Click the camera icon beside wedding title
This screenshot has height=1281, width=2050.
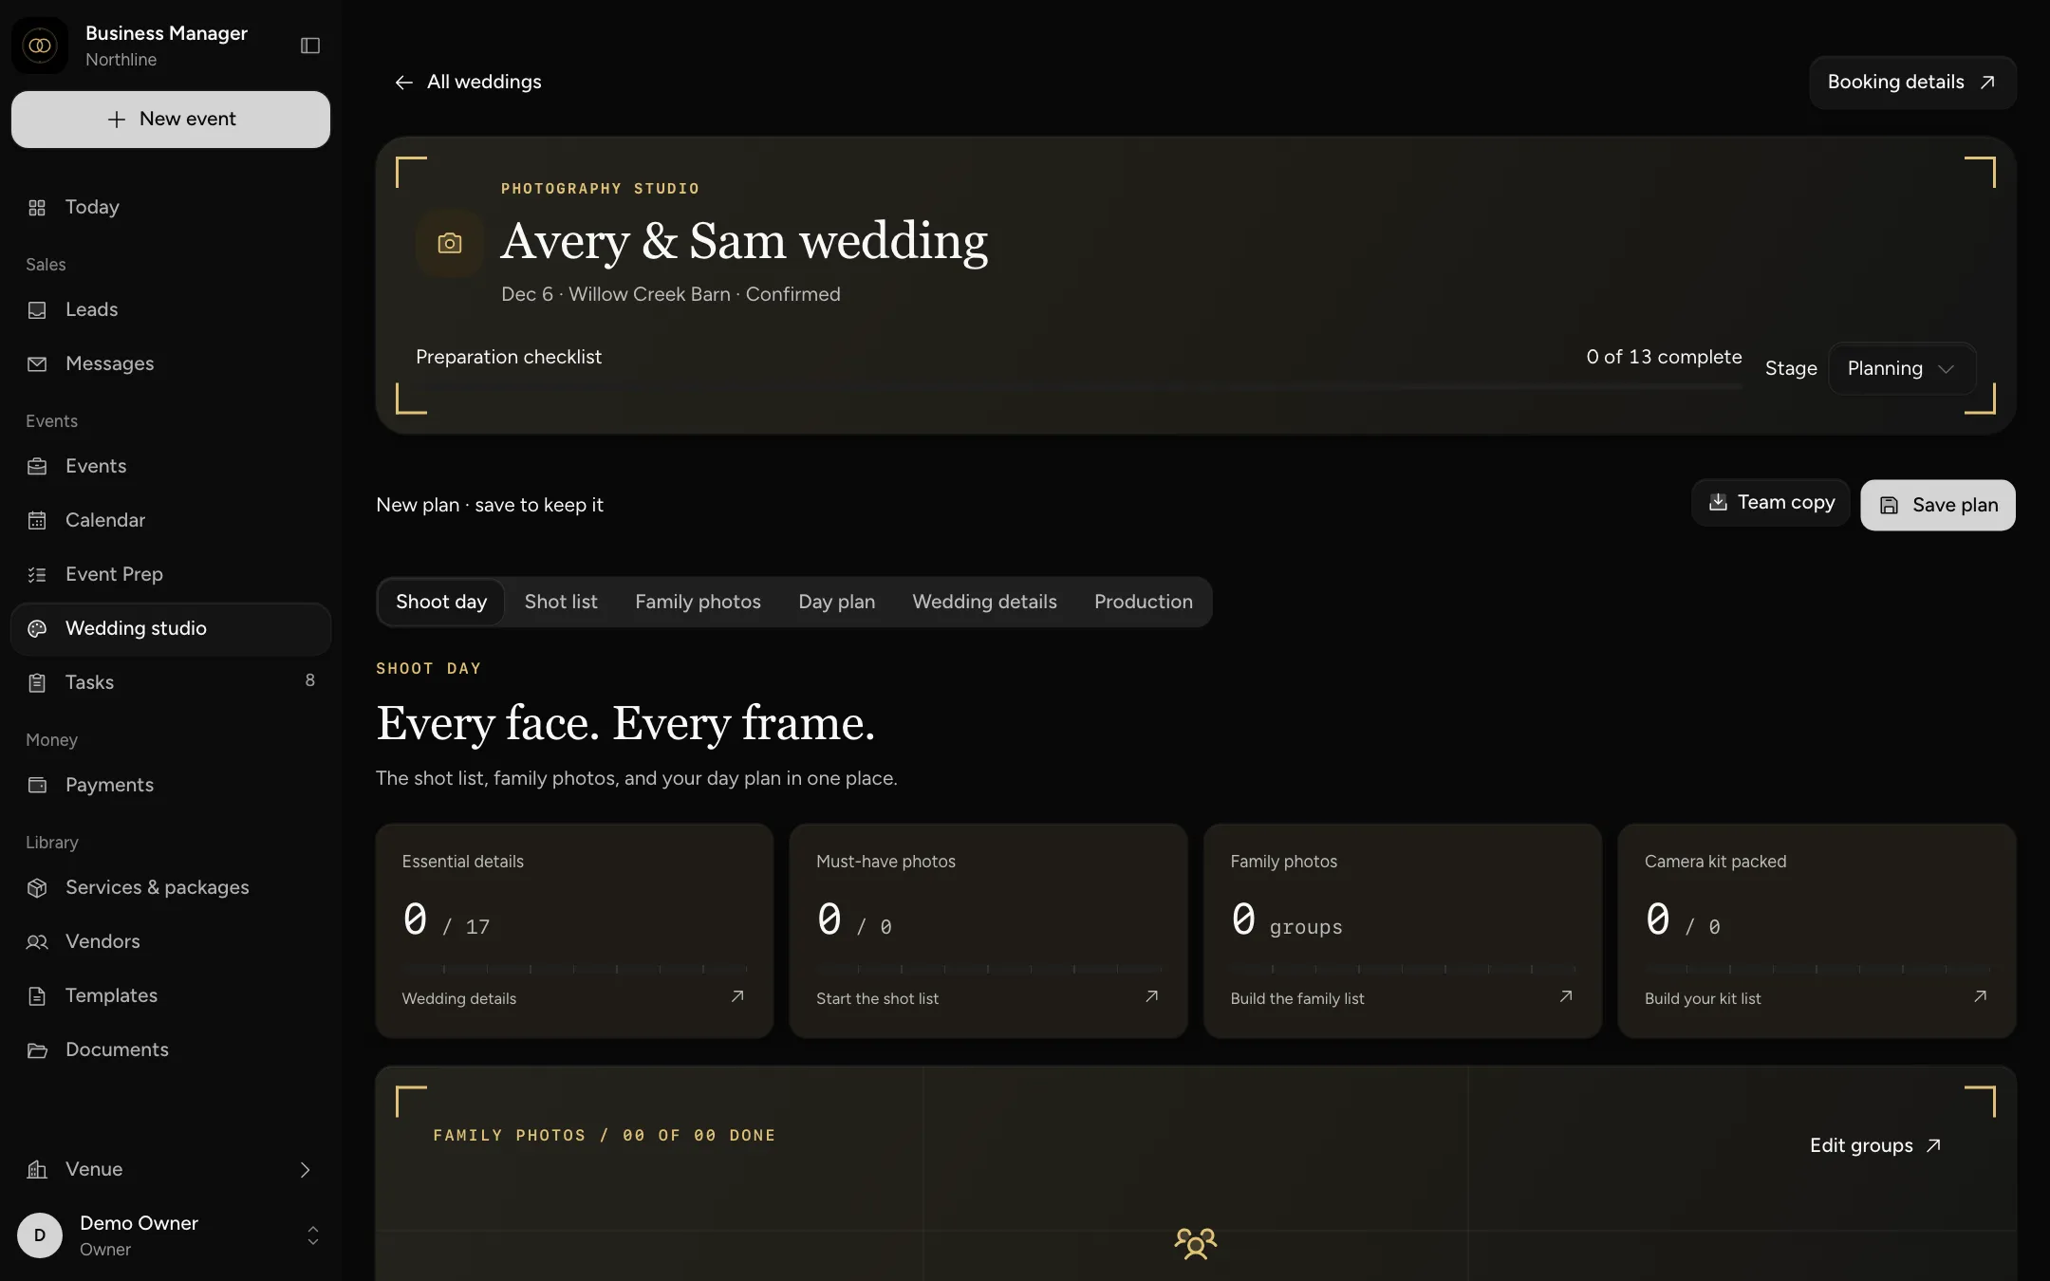coord(450,243)
